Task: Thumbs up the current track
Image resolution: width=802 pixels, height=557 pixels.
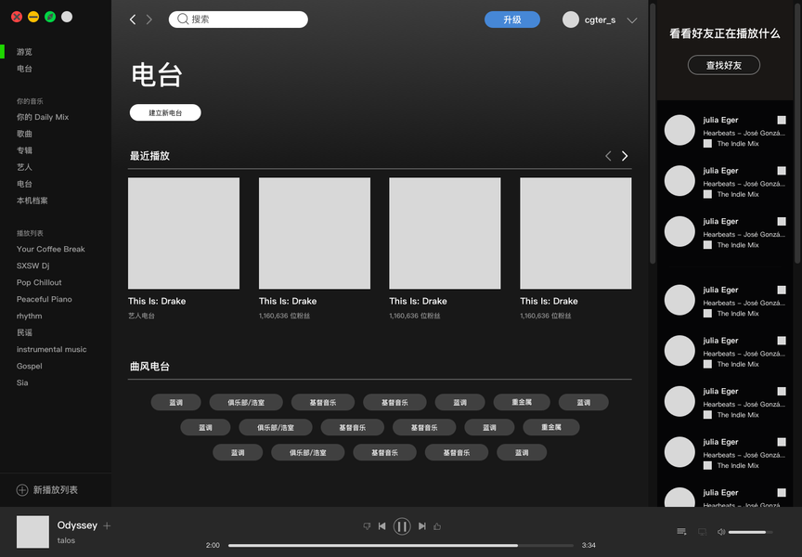Action: pyautogui.click(x=437, y=525)
